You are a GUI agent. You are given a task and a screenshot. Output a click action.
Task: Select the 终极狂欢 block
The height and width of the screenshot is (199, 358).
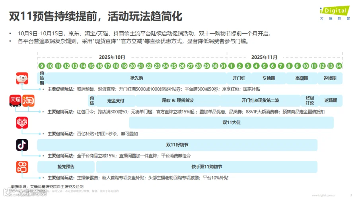pos(310,101)
